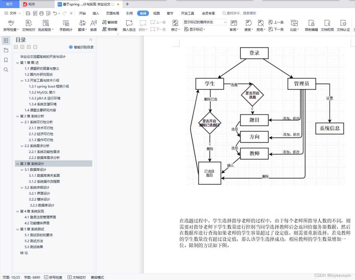The image size is (355, 280).
Task: Go to previous revision (上一条) beside 拒绝
Action: (276, 22)
